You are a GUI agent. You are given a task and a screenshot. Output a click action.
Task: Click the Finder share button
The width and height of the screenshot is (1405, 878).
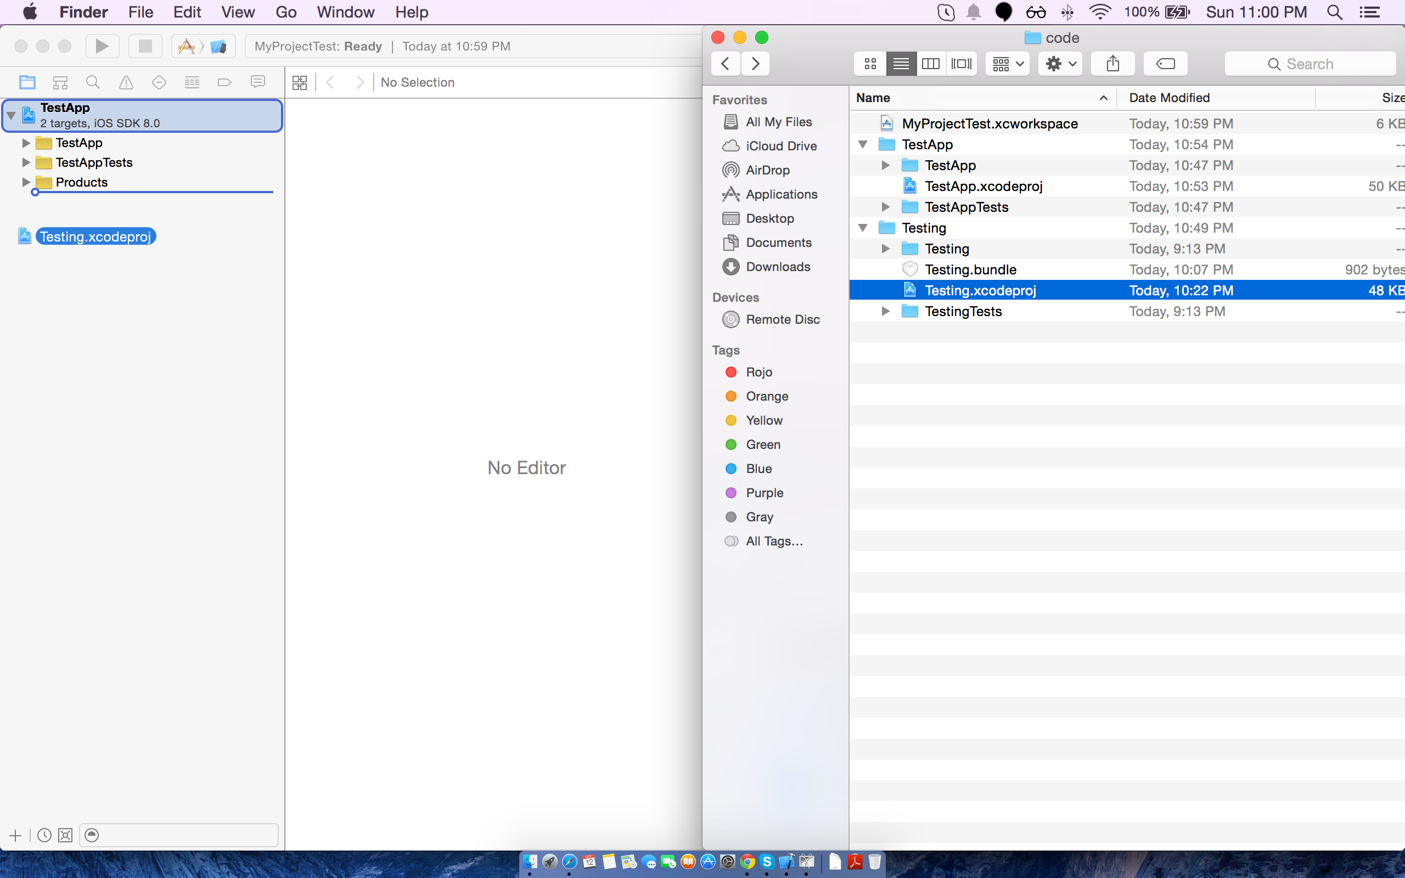pyautogui.click(x=1113, y=64)
